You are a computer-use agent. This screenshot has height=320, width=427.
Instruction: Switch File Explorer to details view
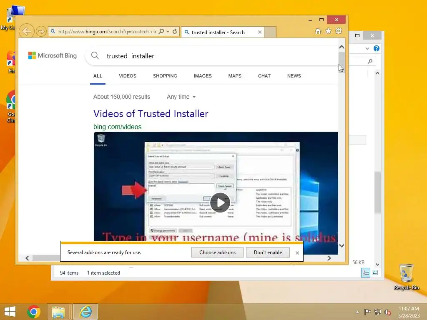(x=366, y=272)
